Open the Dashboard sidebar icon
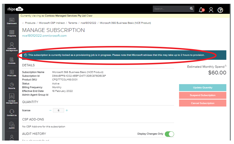 click(x=12, y=21)
